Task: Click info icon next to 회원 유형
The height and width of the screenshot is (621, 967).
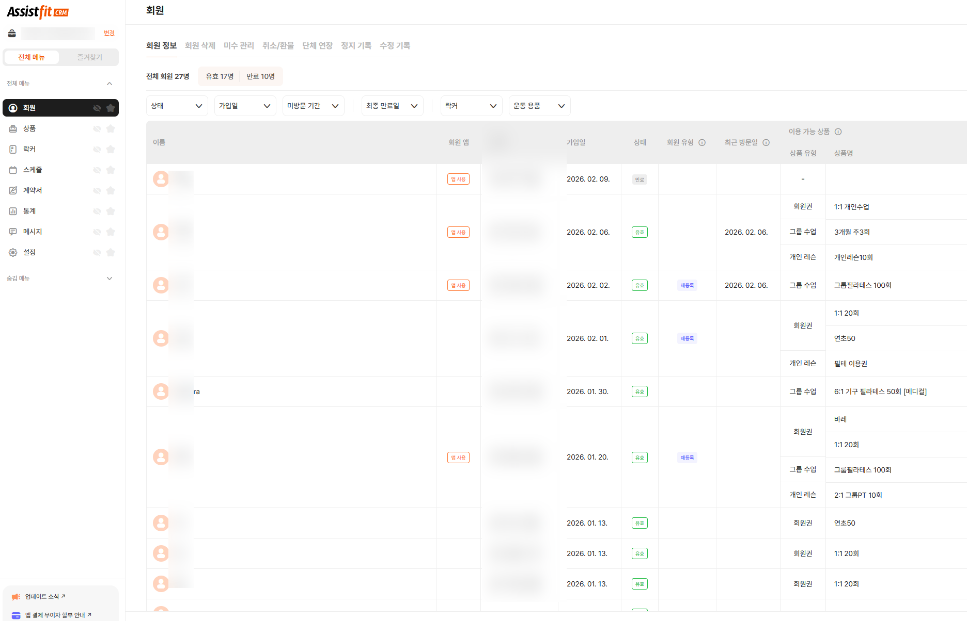Action: 702,142
